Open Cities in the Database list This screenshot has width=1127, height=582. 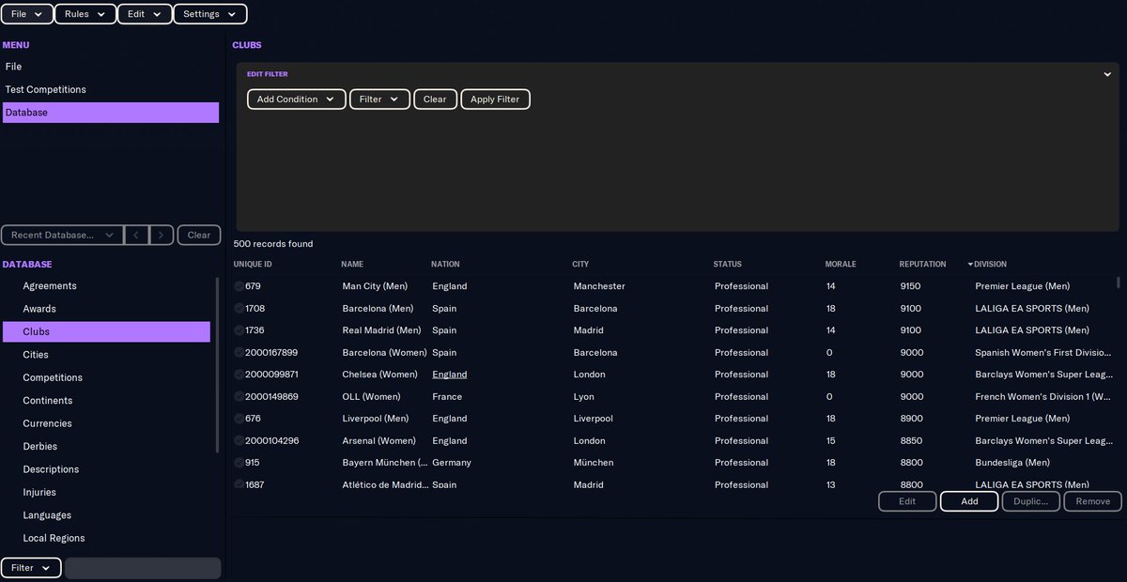pyautogui.click(x=106, y=355)
